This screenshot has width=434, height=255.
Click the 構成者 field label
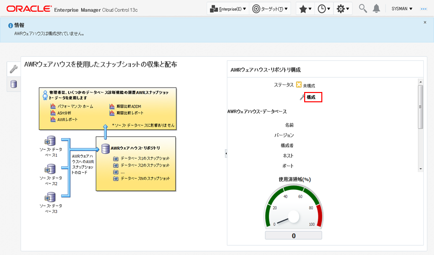pos(287,145)
